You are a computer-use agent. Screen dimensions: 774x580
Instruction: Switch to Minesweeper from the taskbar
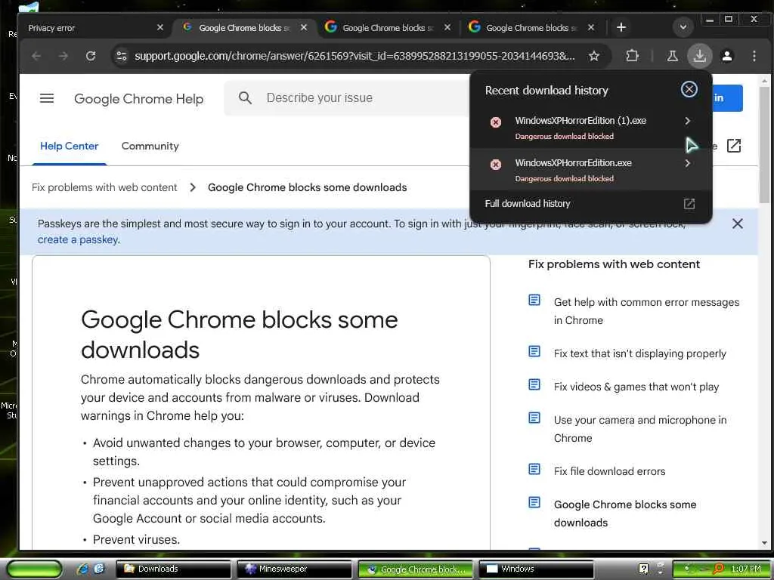tap(295, 569)
